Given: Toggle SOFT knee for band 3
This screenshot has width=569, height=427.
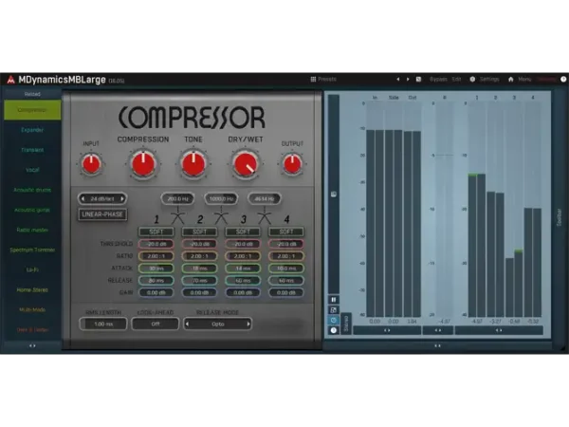Looking at the screenshot, I should [x=243, y=232].
